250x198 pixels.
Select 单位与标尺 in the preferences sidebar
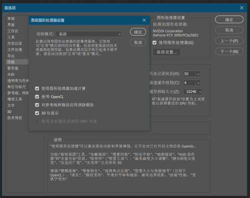(16, 87)
